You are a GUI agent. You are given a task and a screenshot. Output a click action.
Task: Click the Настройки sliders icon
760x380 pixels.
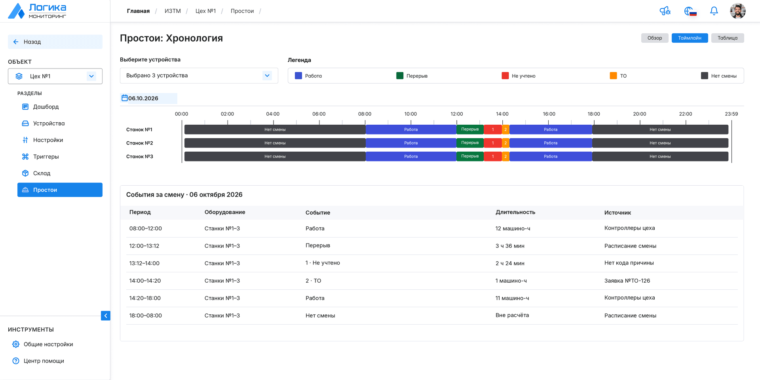(25, 140)
